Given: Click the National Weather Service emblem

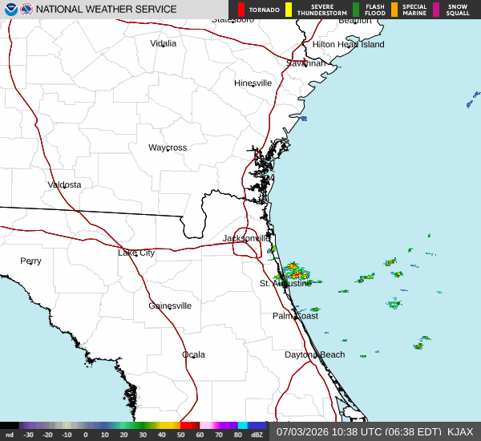Looking at the screenshot, I should pyautogui.click(x=26, y=10).
